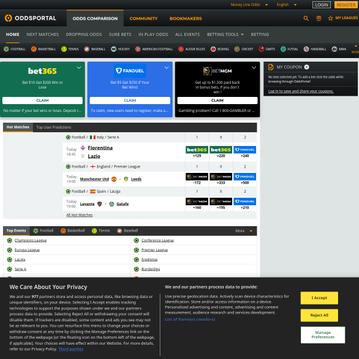The image size is (359, 359).
Task: Click Reject All on privacy banner
Action: coord(319,315)
